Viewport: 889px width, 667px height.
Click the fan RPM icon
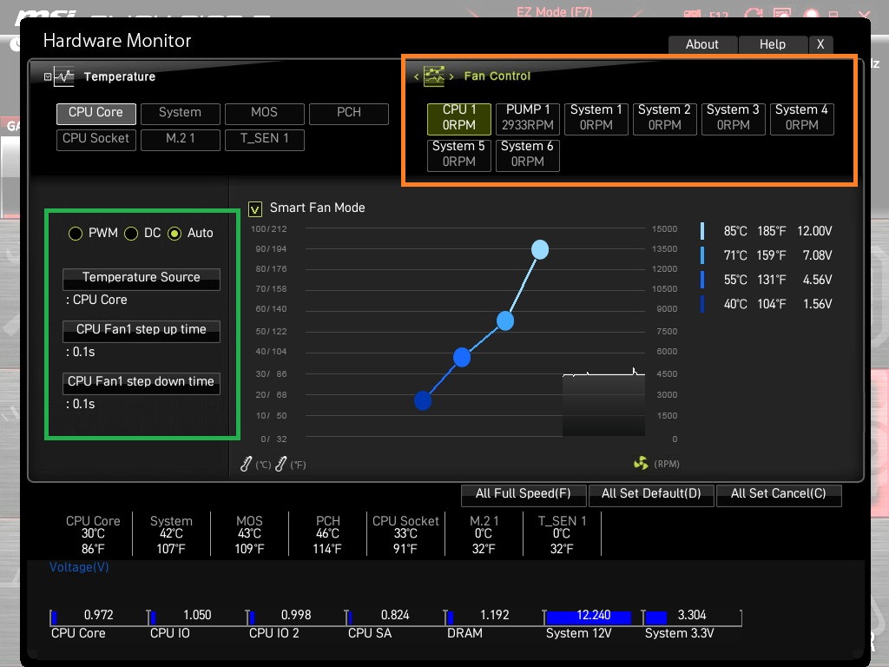click(x=641, y=464)
